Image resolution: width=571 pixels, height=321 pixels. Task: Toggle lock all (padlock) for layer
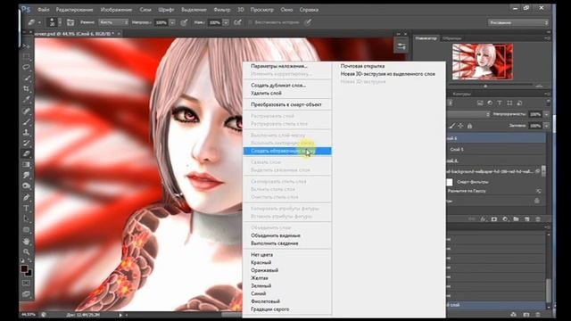(x=470, y=126)
